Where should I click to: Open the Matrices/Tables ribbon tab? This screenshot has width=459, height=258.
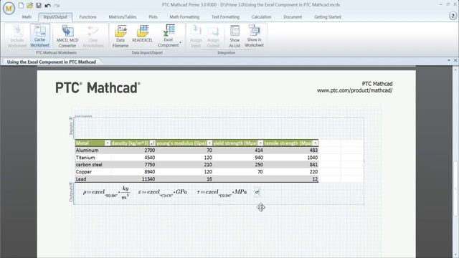[x=123, y=17]
